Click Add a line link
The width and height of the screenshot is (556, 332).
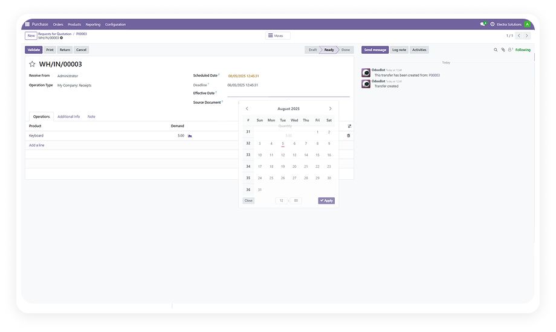(36, 145)
